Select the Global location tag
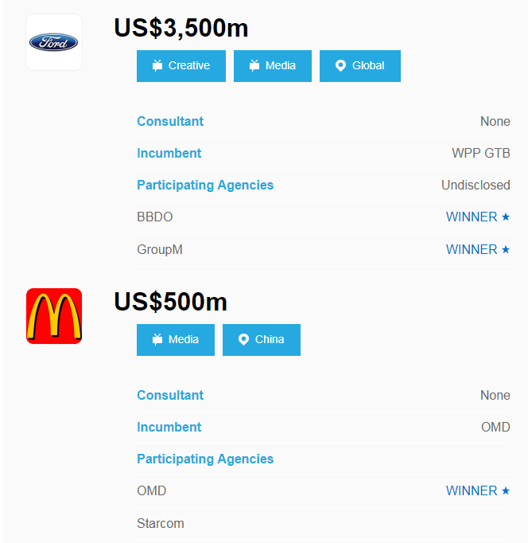The height and width of the screenshot is (543, 528). point(360,66)
